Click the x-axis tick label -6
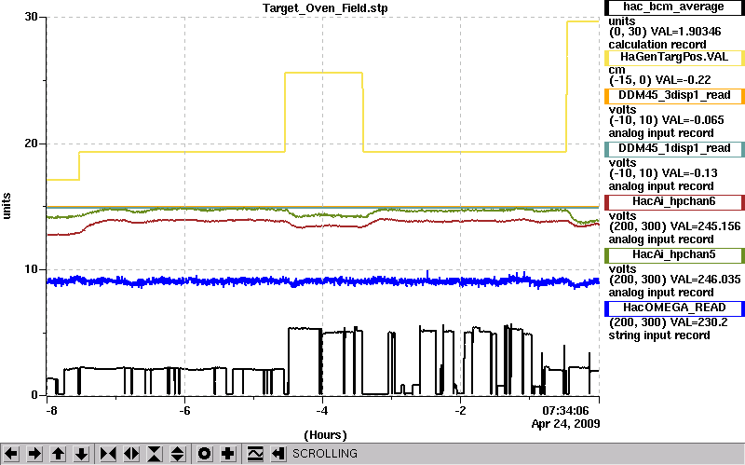 pyautogui.click(x=184, y=411)
